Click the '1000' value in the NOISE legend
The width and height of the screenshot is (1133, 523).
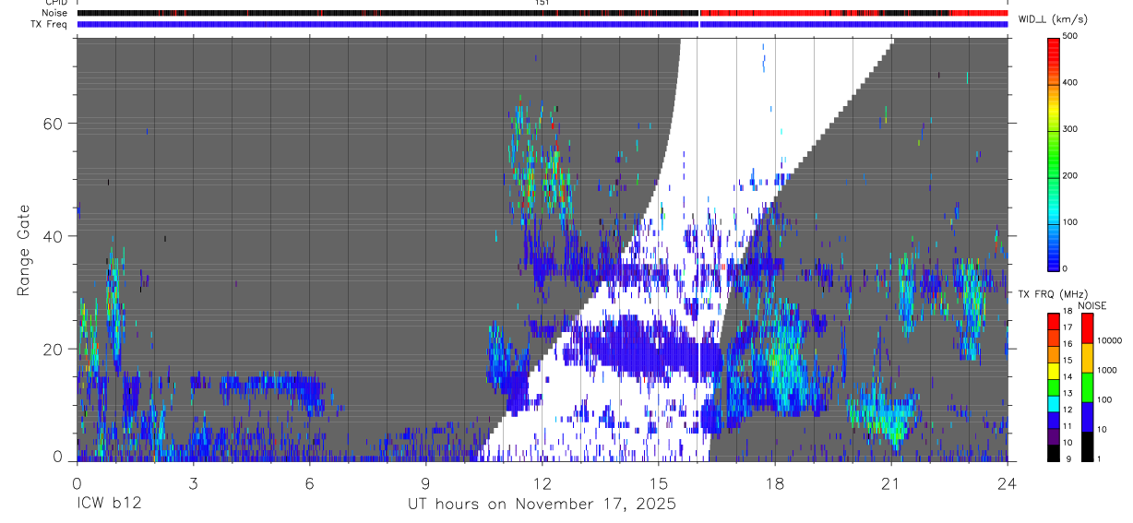tap(1107, 370)
